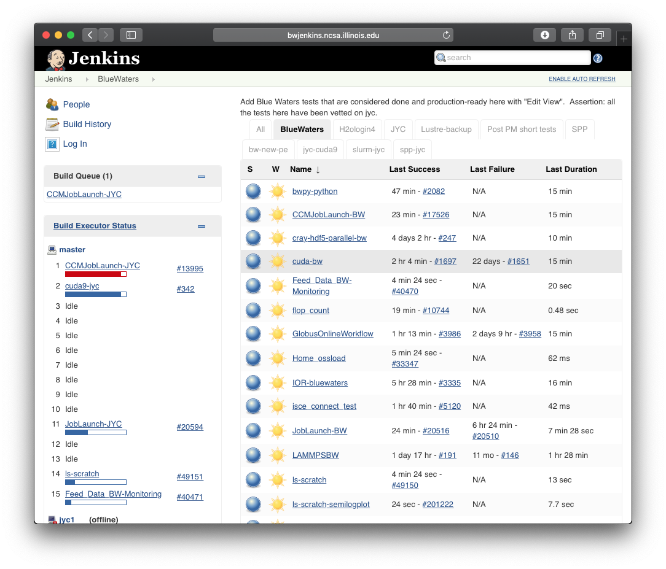Click the Log In icon
This screenshot has height=569, width=666.
click(x=52, y=144)
